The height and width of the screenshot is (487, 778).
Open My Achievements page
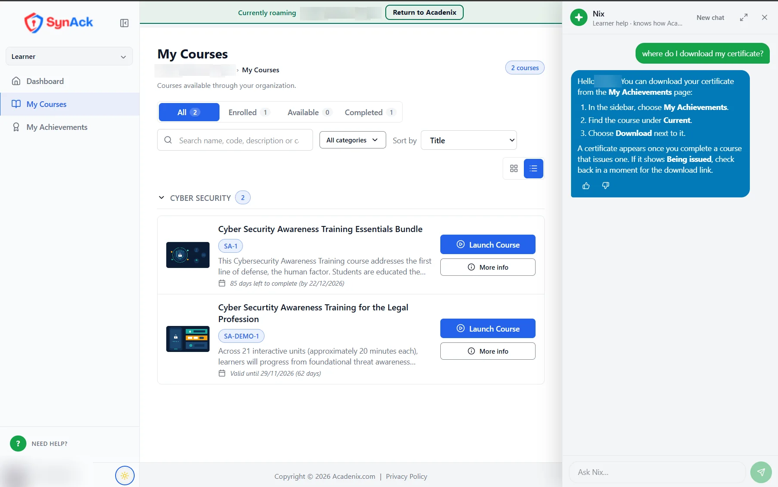pyautogui.click(x=70, y=127)
